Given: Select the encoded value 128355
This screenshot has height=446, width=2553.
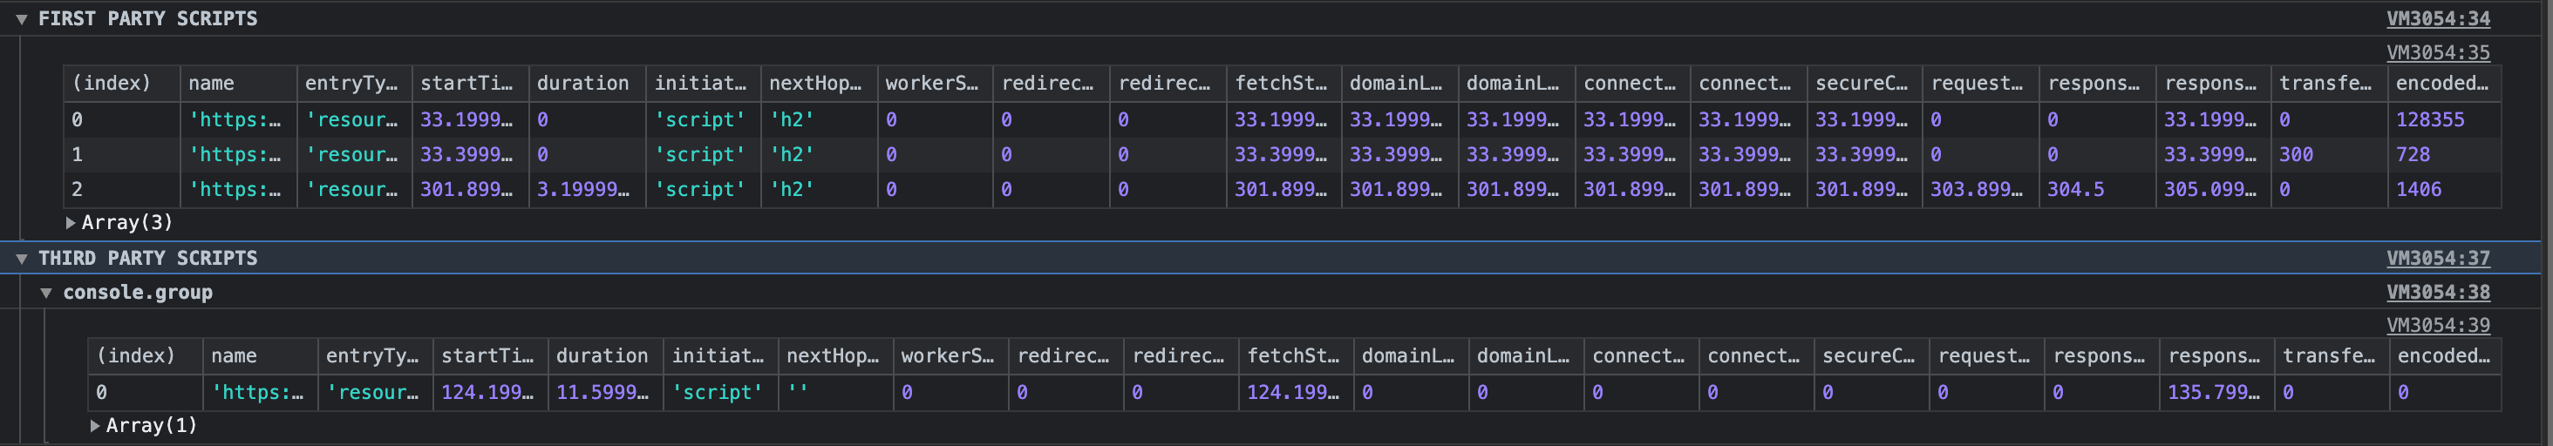Looking at the screenshot, I should (x=2430, y=119).
